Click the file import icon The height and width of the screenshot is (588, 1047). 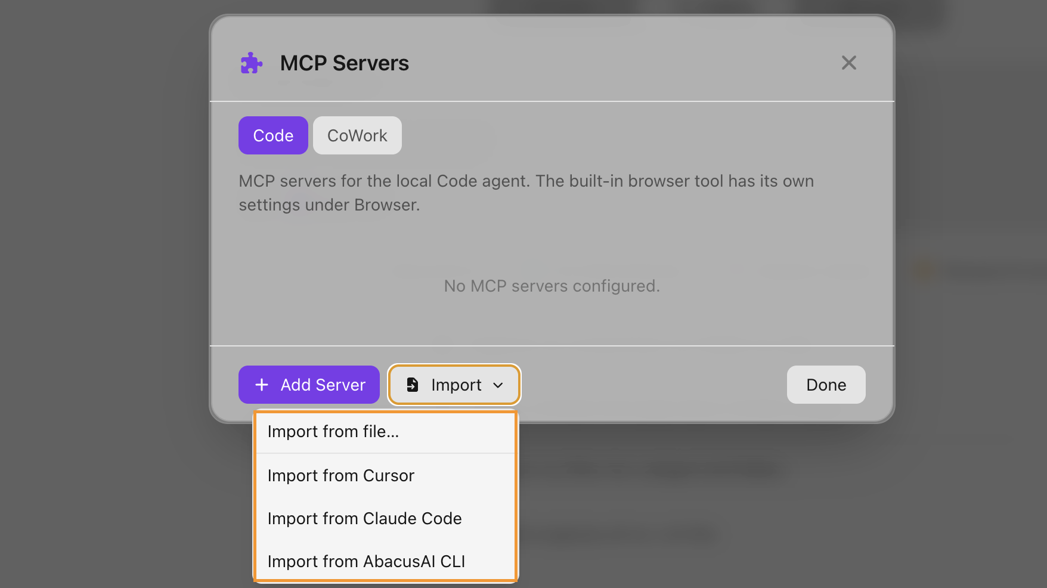[x=412, y=385]
